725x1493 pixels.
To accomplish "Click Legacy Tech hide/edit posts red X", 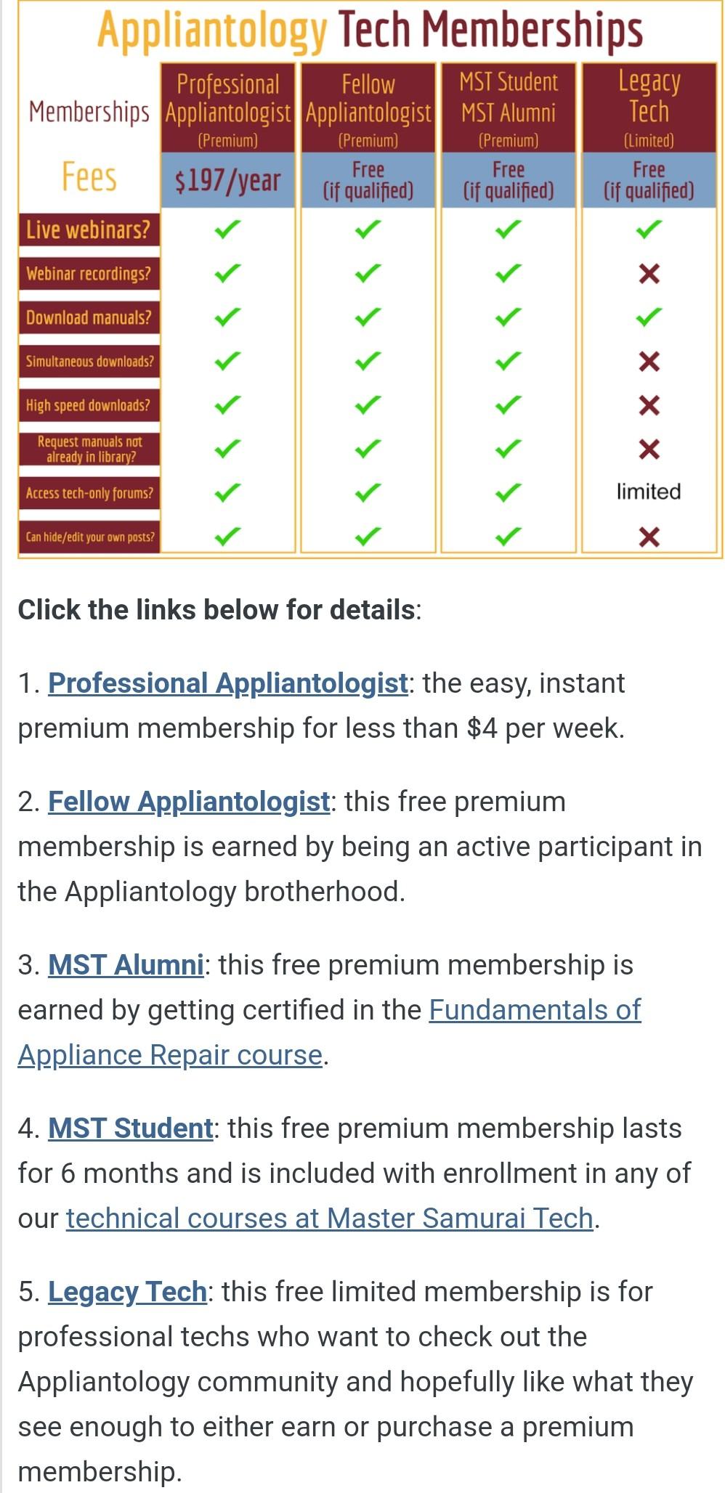I will (649, 537).
